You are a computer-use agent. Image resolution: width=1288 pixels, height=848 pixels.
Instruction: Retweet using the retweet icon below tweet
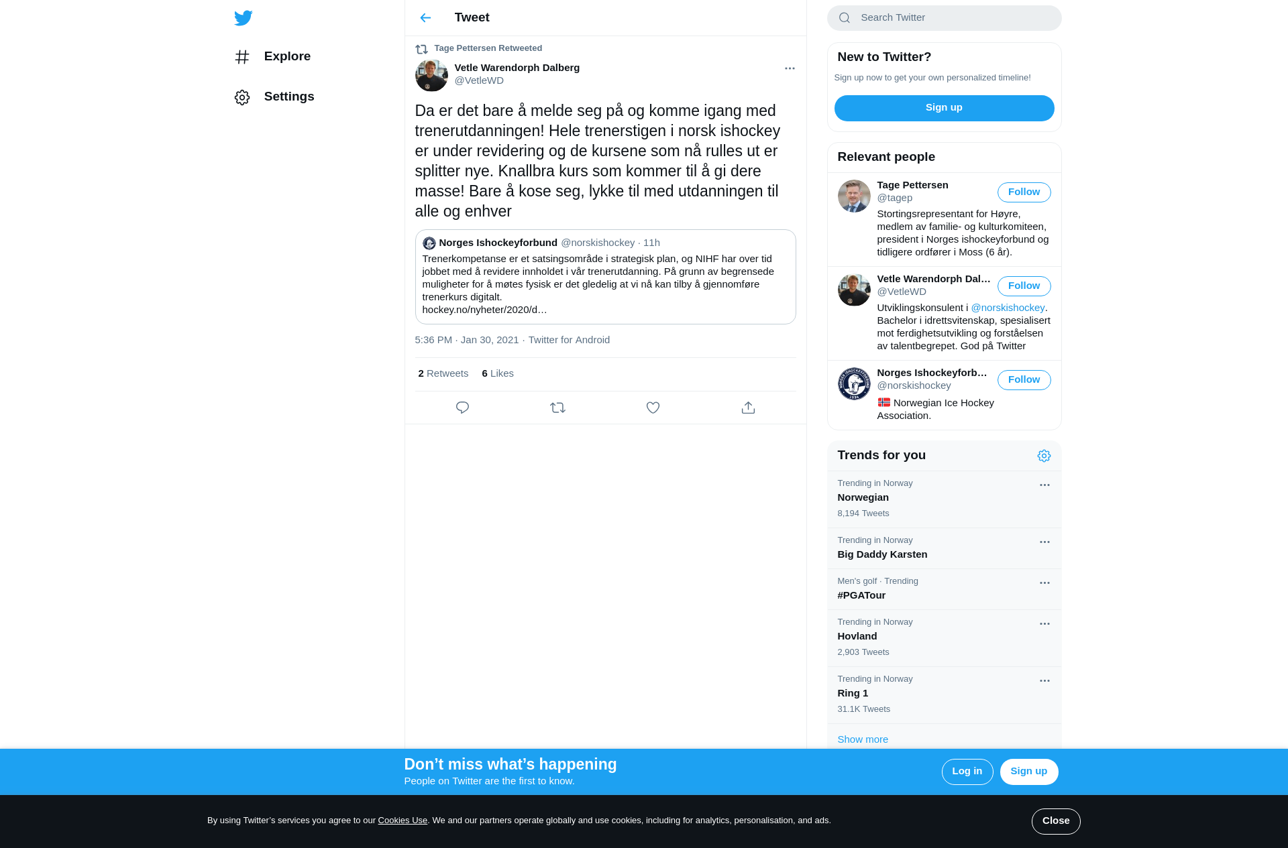click(557, 408)
